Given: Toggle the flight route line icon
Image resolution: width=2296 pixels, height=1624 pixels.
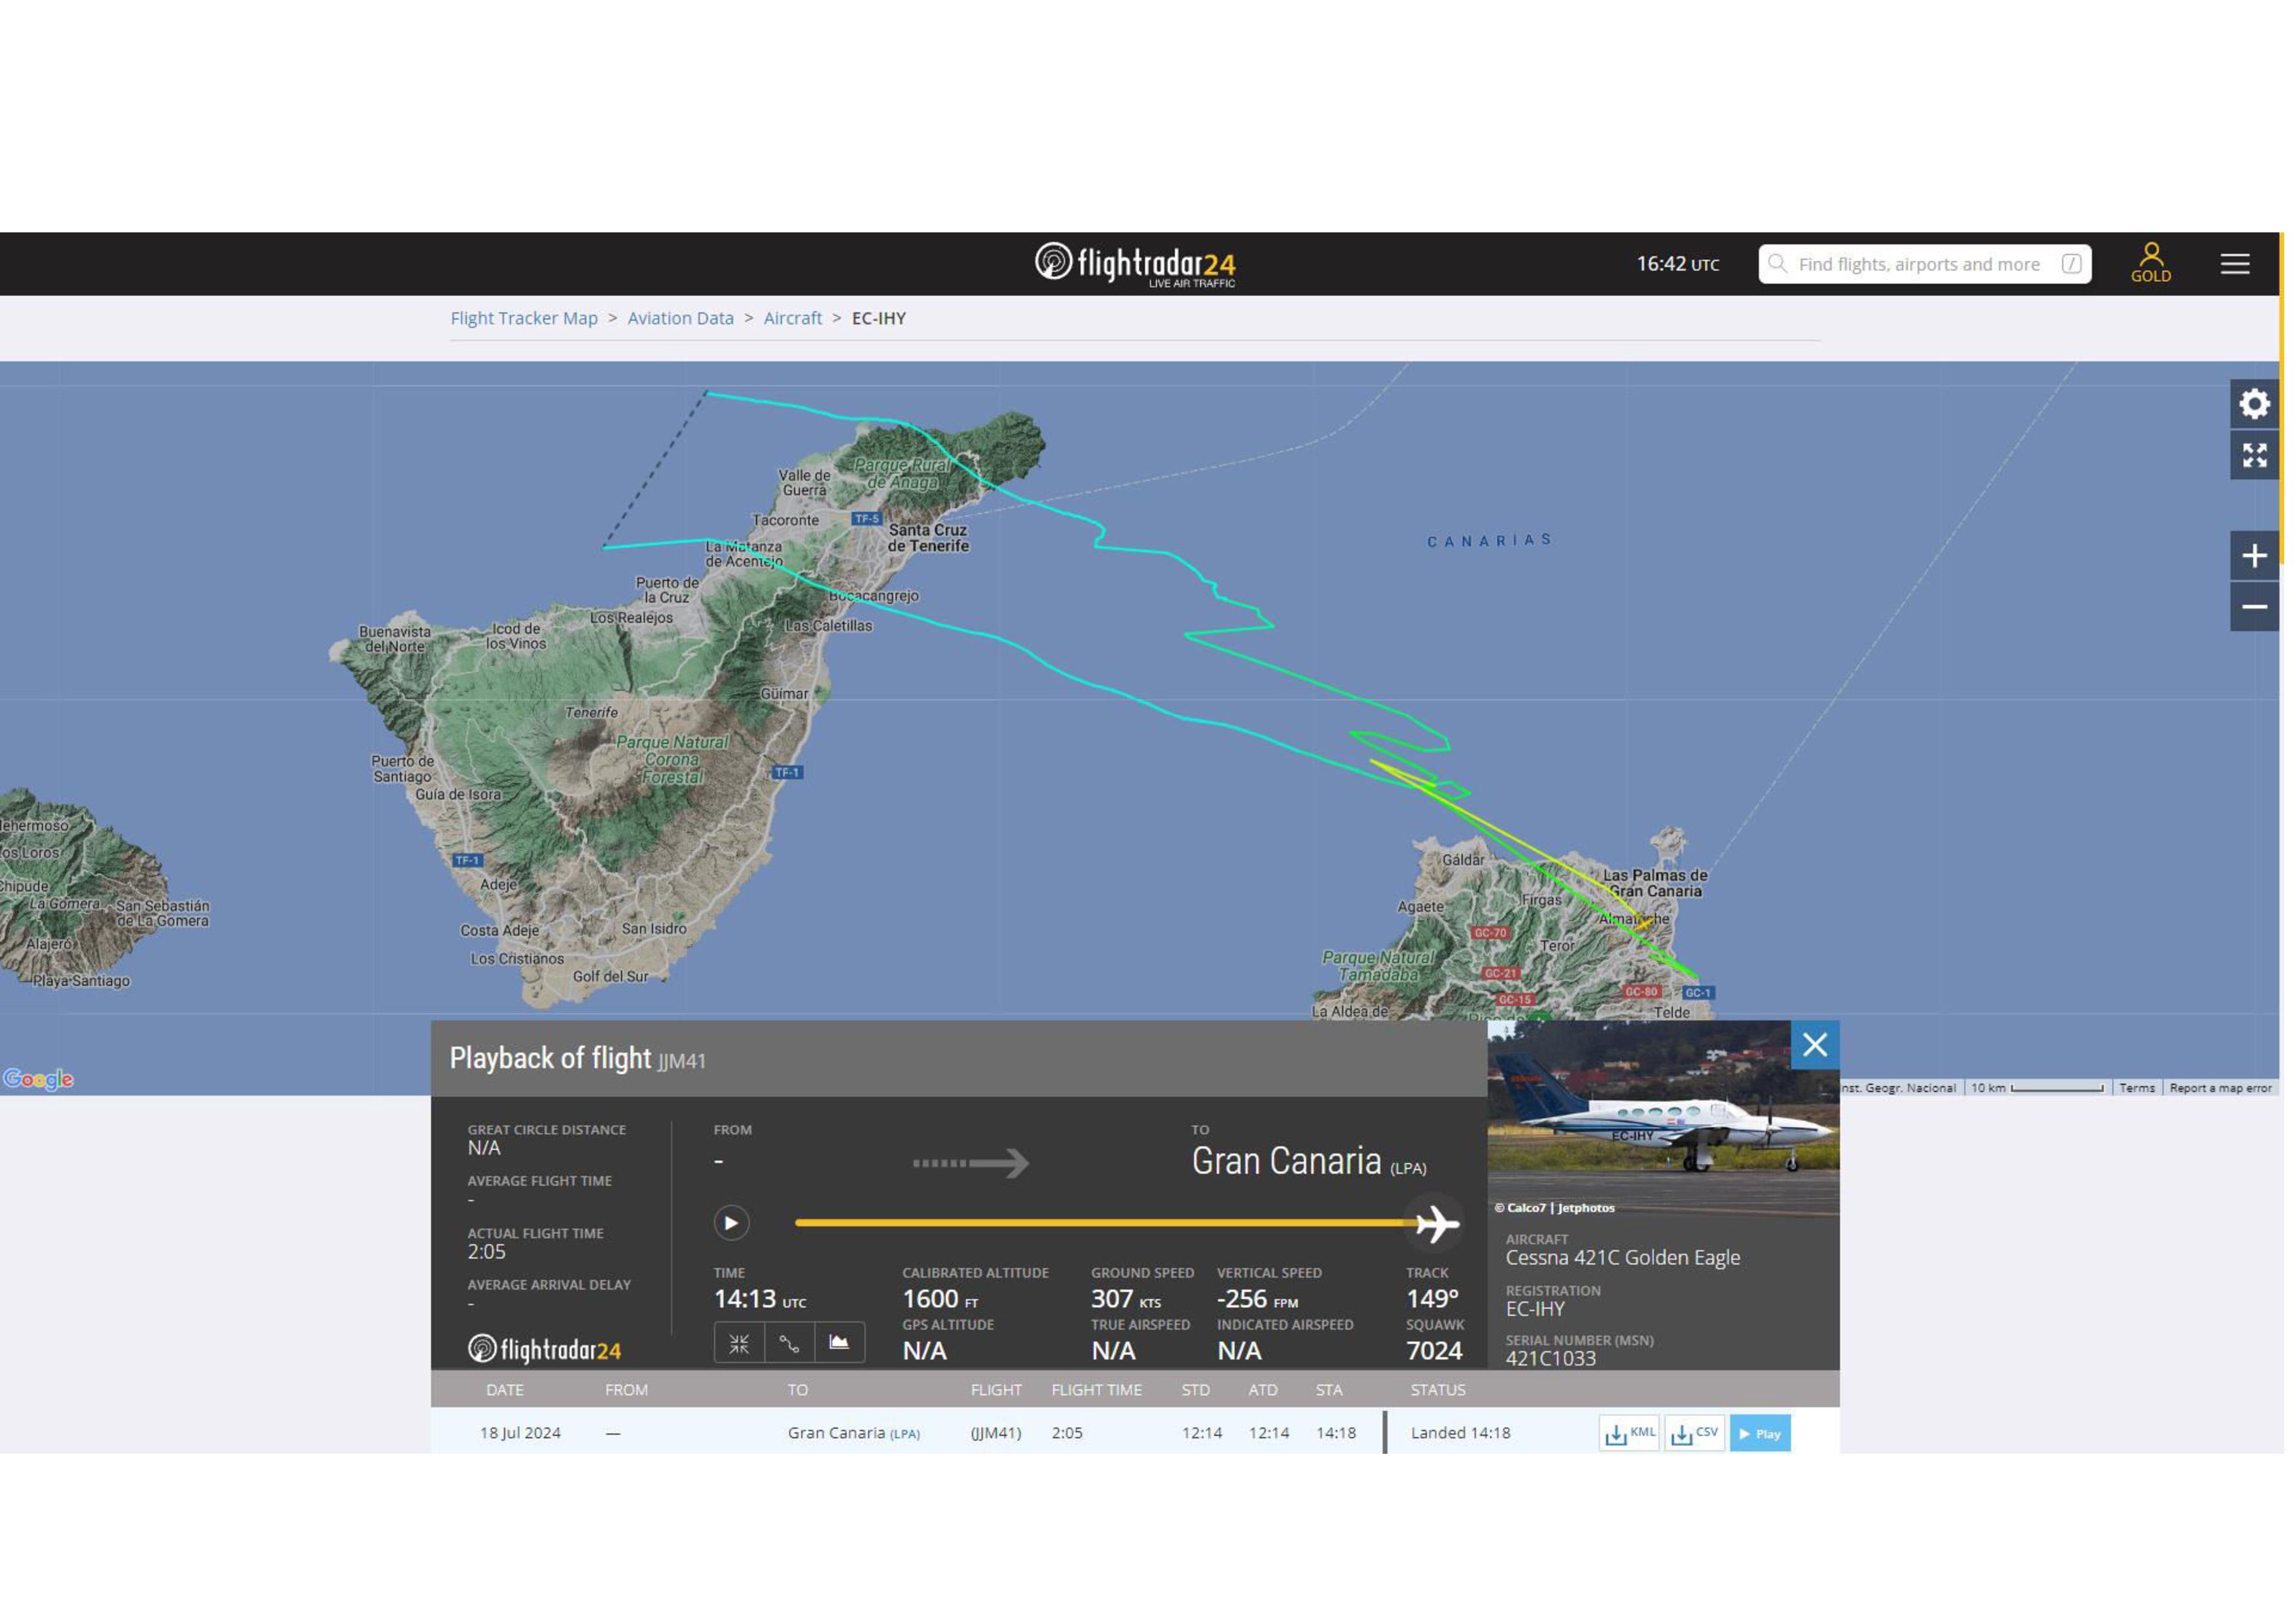Looking at the screenshot, I should (789, 1343).
